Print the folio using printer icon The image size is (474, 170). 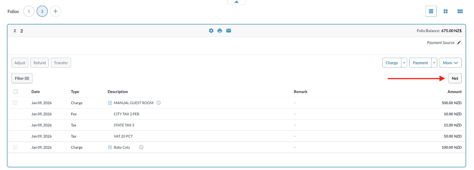click(220, 31)
